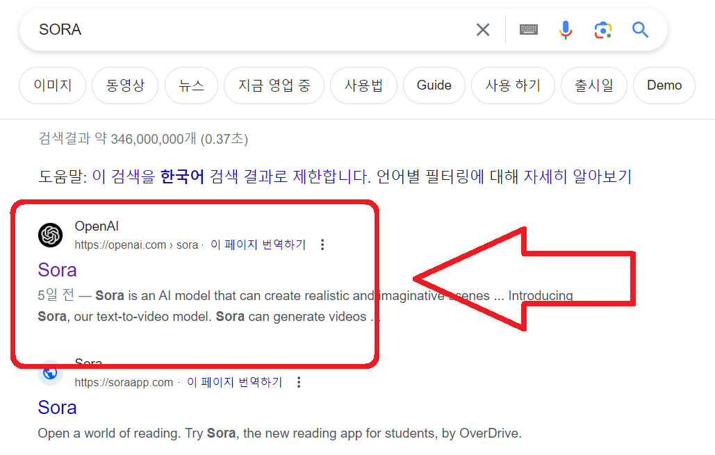
Task: Click into the SORA search field
Action: (x=251, y=30)
